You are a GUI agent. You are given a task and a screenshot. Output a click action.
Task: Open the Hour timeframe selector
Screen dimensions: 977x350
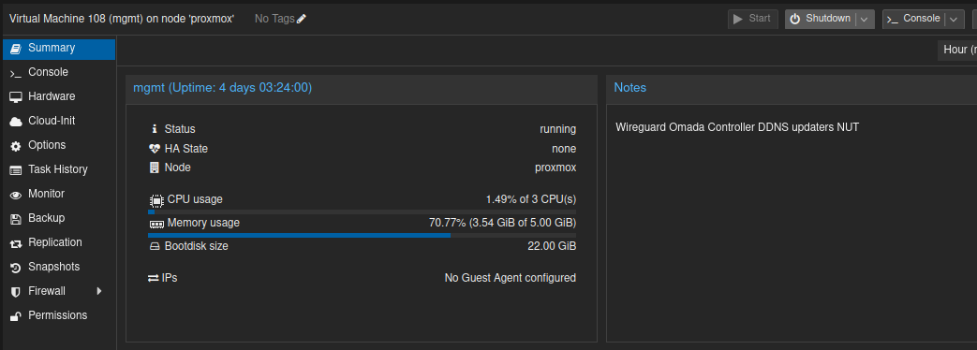point(957,50)
